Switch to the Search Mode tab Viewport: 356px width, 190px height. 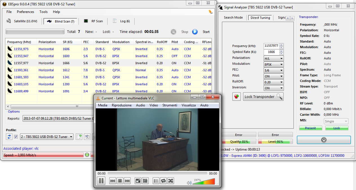(233, 17)
